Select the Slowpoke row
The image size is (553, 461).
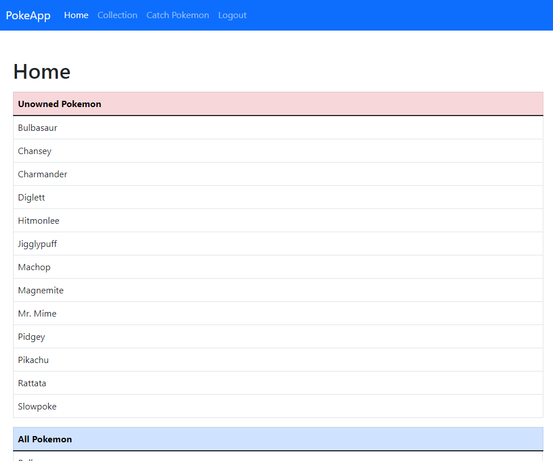[x=278, y=407]
